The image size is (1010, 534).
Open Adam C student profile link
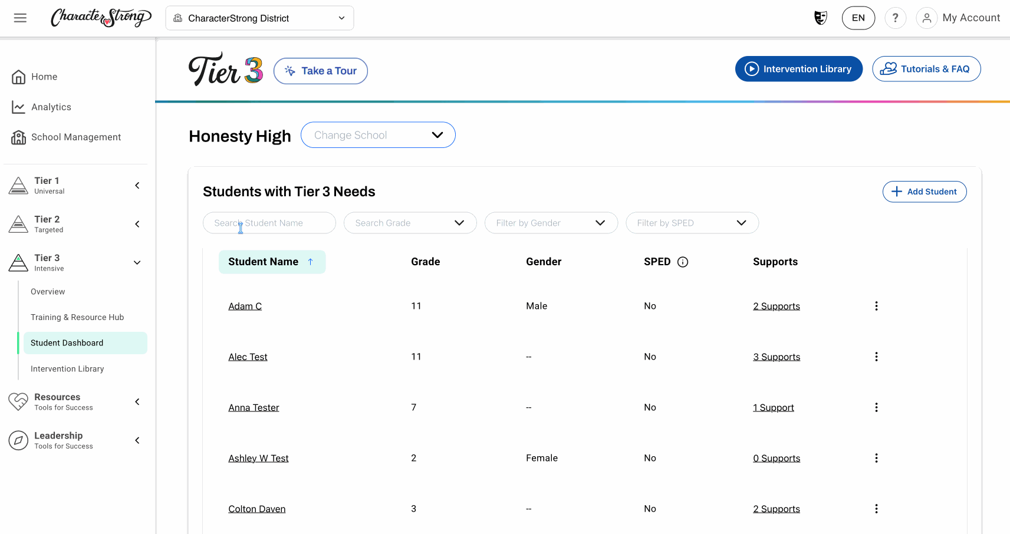(245, 306)
